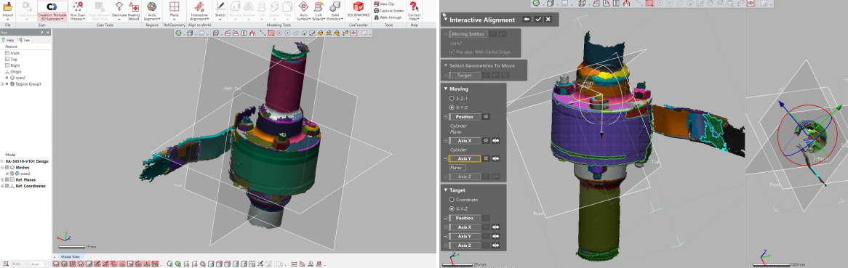The width and height of the screenshot is (848, 268).
Task: Select the Front plane in feature tree
Action: coord(12,53)
